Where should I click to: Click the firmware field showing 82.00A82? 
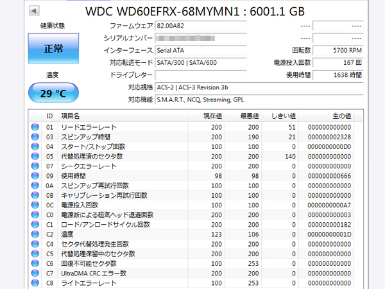[x=201, y=26]
